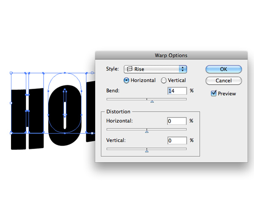254x214 pixels.
Task: Click the Bend slider handle
Action: pyautogui.click(x=152, y=101)
